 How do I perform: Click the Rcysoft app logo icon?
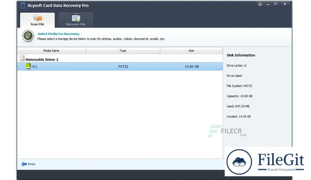click(23, 6)
